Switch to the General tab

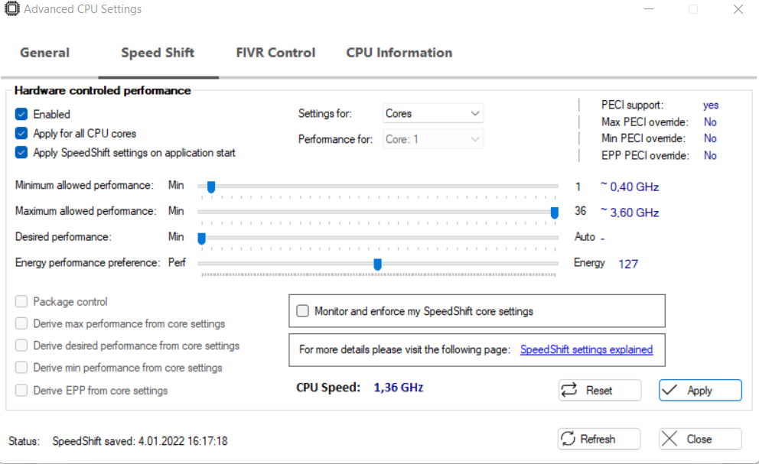pyautogui.click(x=44, y=53)
